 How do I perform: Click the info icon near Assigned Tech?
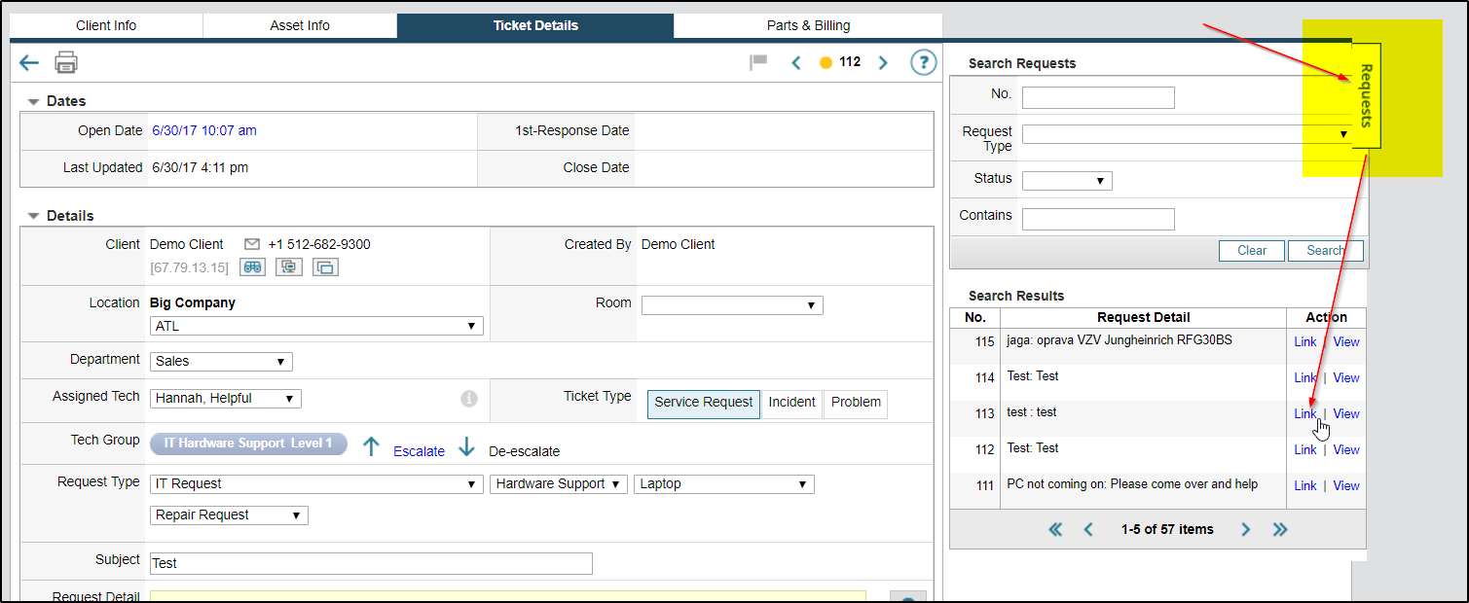coord(469,399)
